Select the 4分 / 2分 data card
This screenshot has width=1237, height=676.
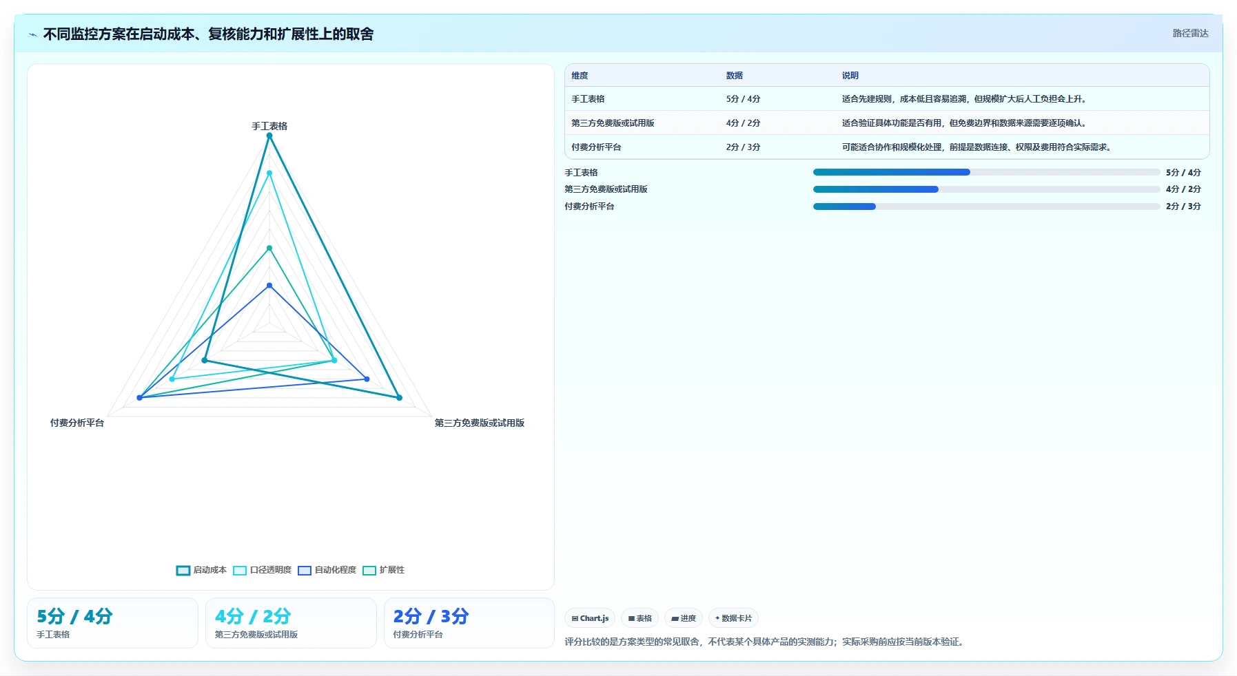coord(291,623)
